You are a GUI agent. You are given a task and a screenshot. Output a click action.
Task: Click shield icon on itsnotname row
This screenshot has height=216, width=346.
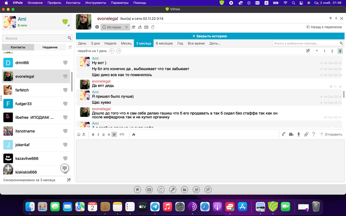tap(65, 131)
